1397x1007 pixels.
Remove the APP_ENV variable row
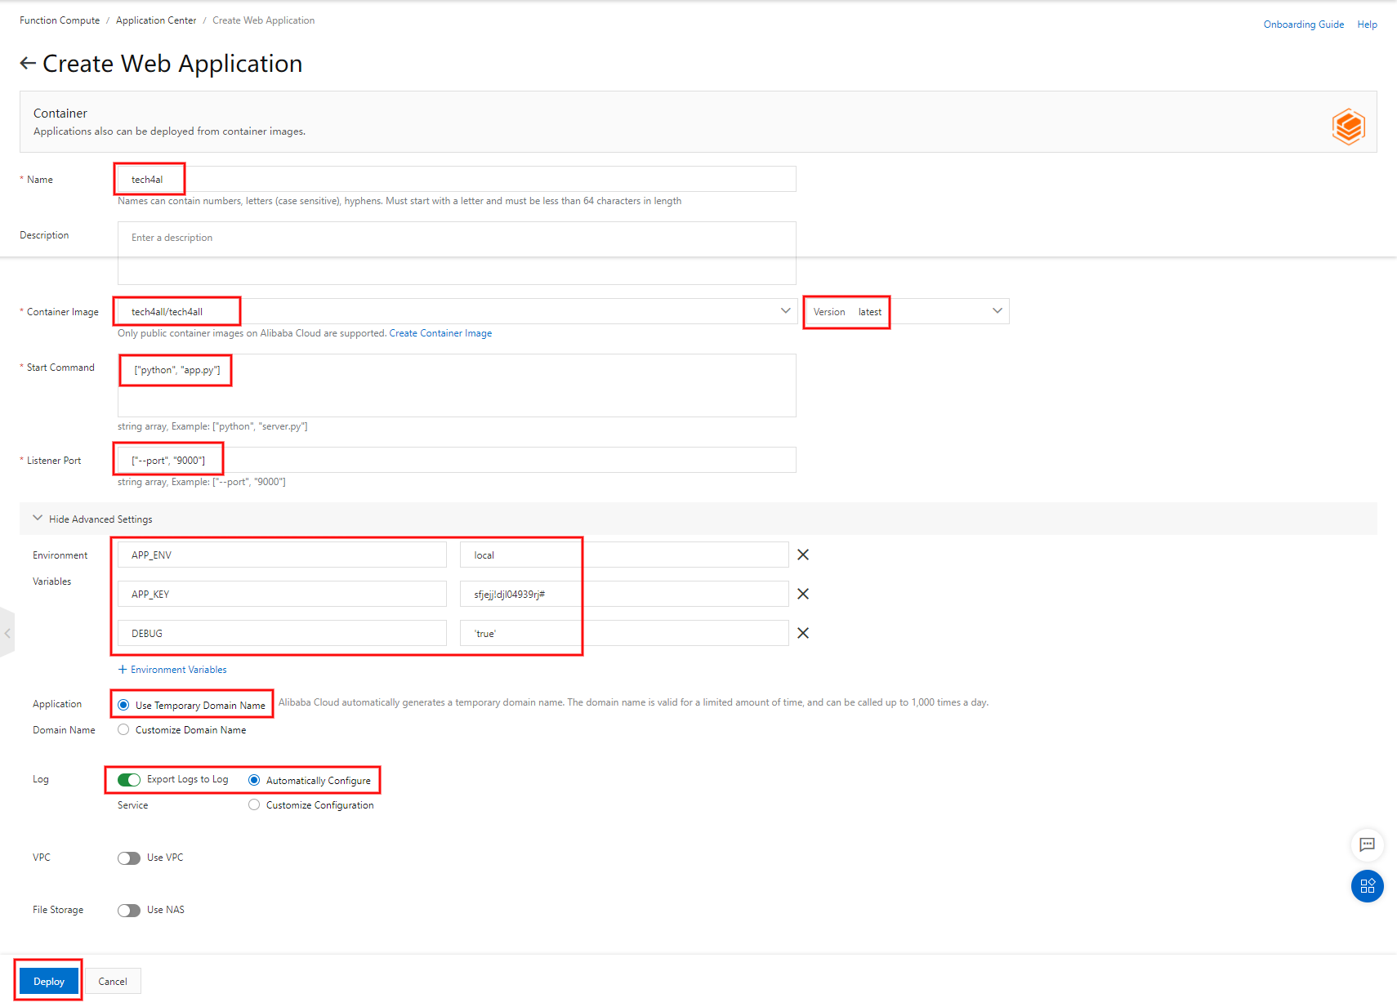pos(803,555)
